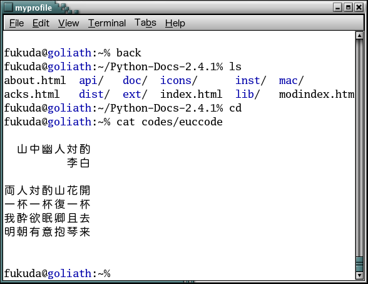
Task: Minimize the myprofile terminal window
Action: click(x=337, y=8)
